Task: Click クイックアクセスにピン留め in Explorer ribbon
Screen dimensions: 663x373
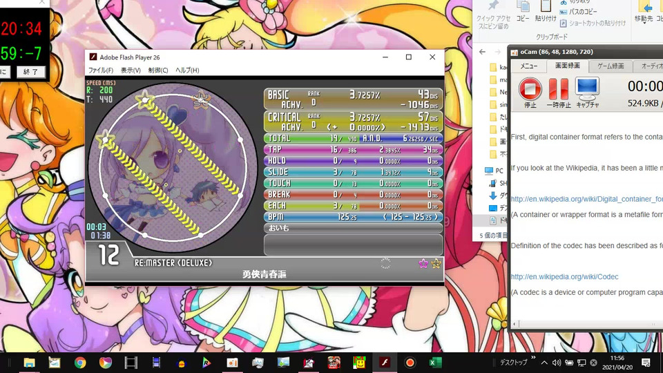Action: coord(493,16)
